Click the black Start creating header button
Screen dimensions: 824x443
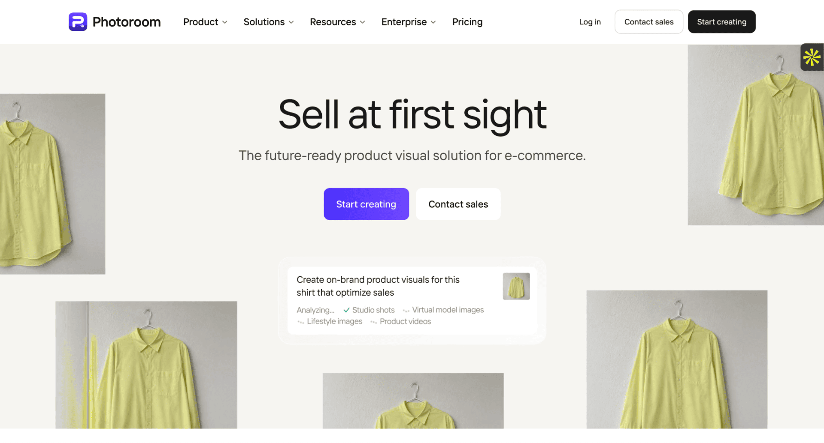(x=722, y=22)
